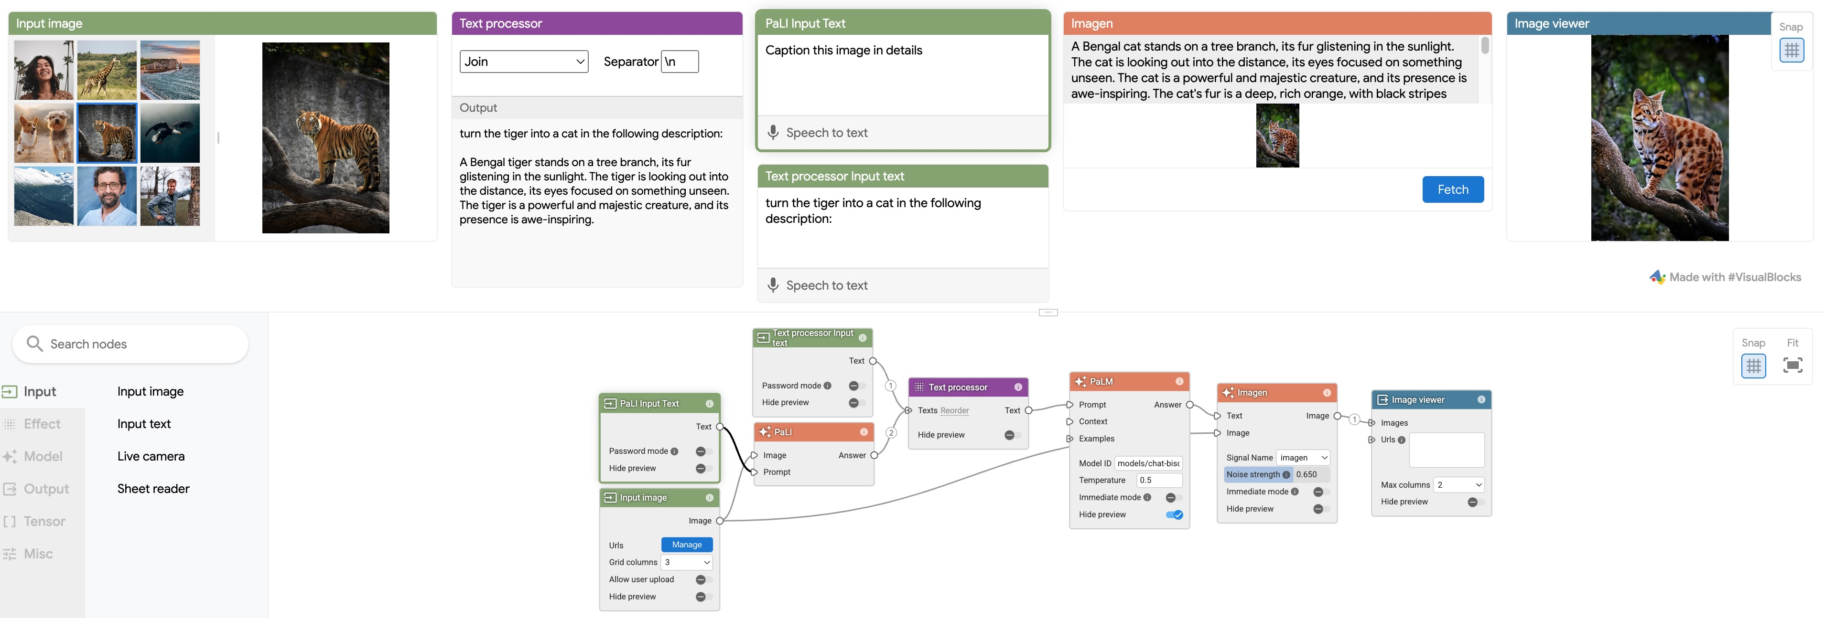Open the Grid columns dropdown

(x=687, y=562)
